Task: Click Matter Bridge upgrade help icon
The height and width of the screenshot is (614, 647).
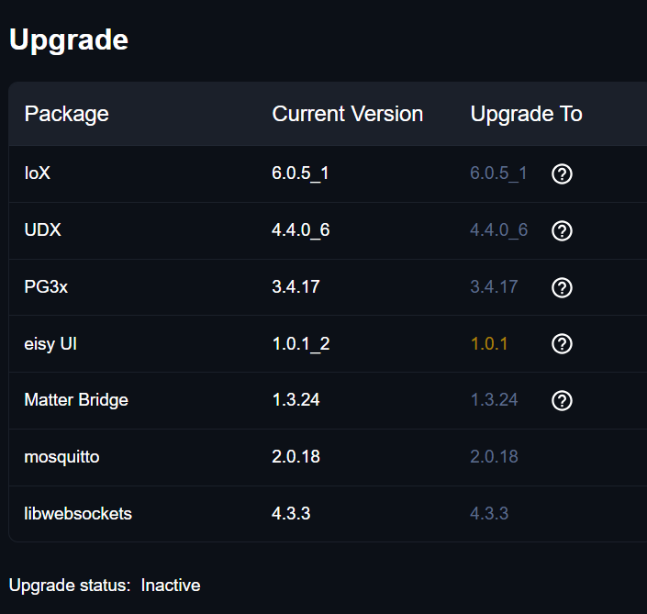Action: click(x=562, y=401)
